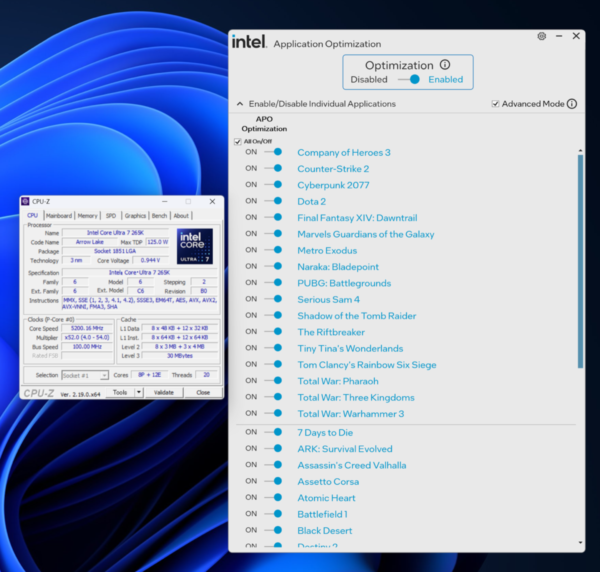600x572 pixels.
Task: Click the CPU-Z title bar application icon
Action: point(25,201)
